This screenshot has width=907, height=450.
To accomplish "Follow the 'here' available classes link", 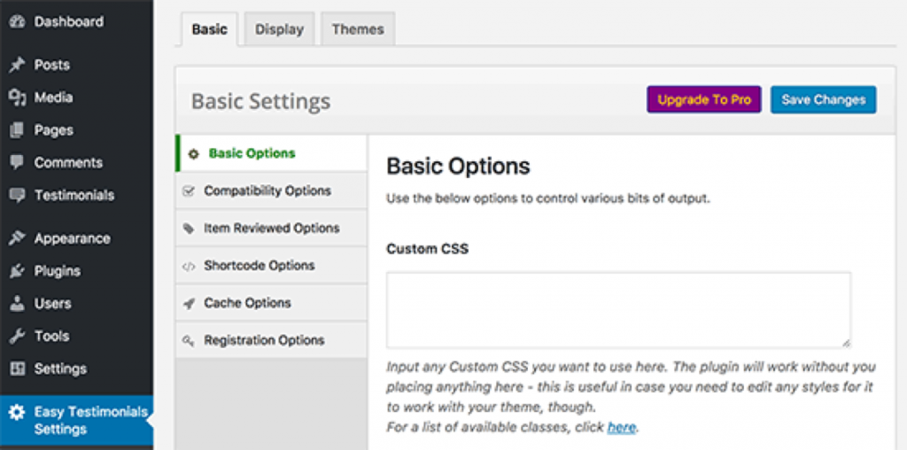I will coord(621,428).
